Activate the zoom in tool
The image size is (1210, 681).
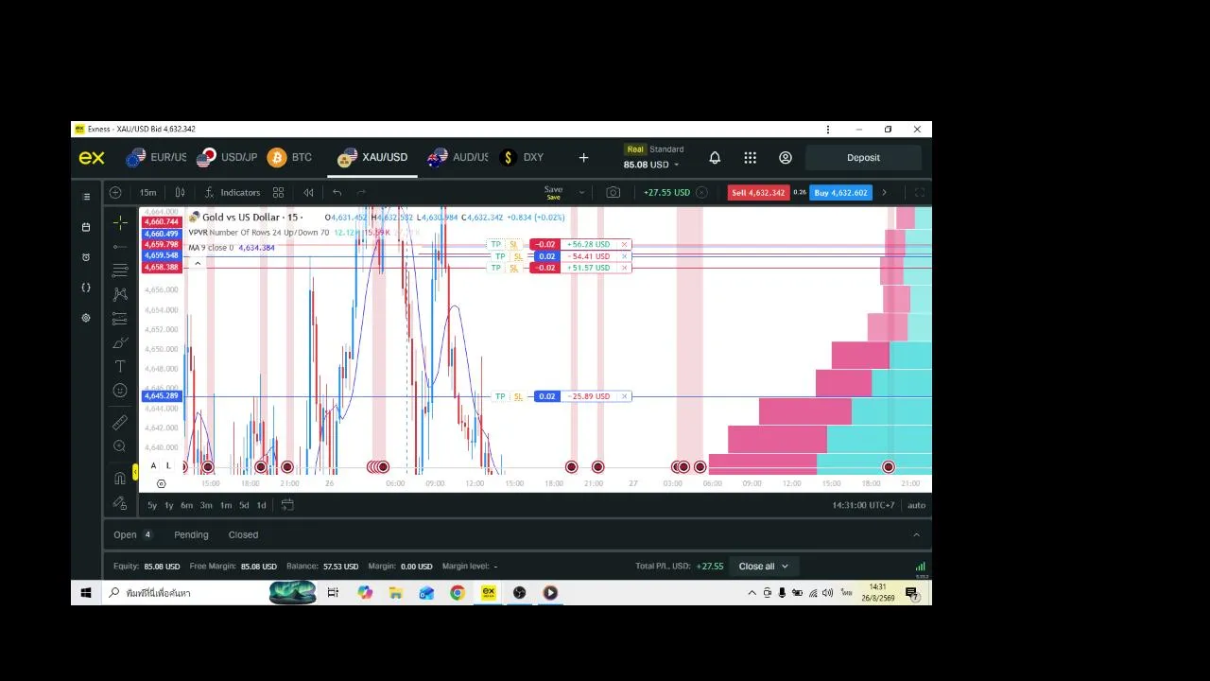pos(120,446)
